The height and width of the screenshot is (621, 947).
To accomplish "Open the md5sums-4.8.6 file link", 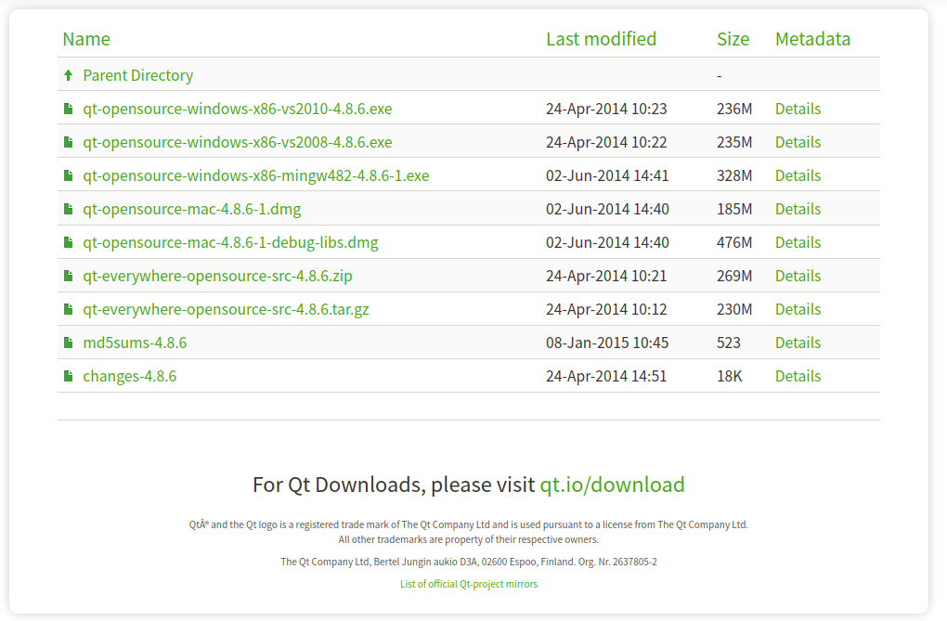I will (135, 343).
